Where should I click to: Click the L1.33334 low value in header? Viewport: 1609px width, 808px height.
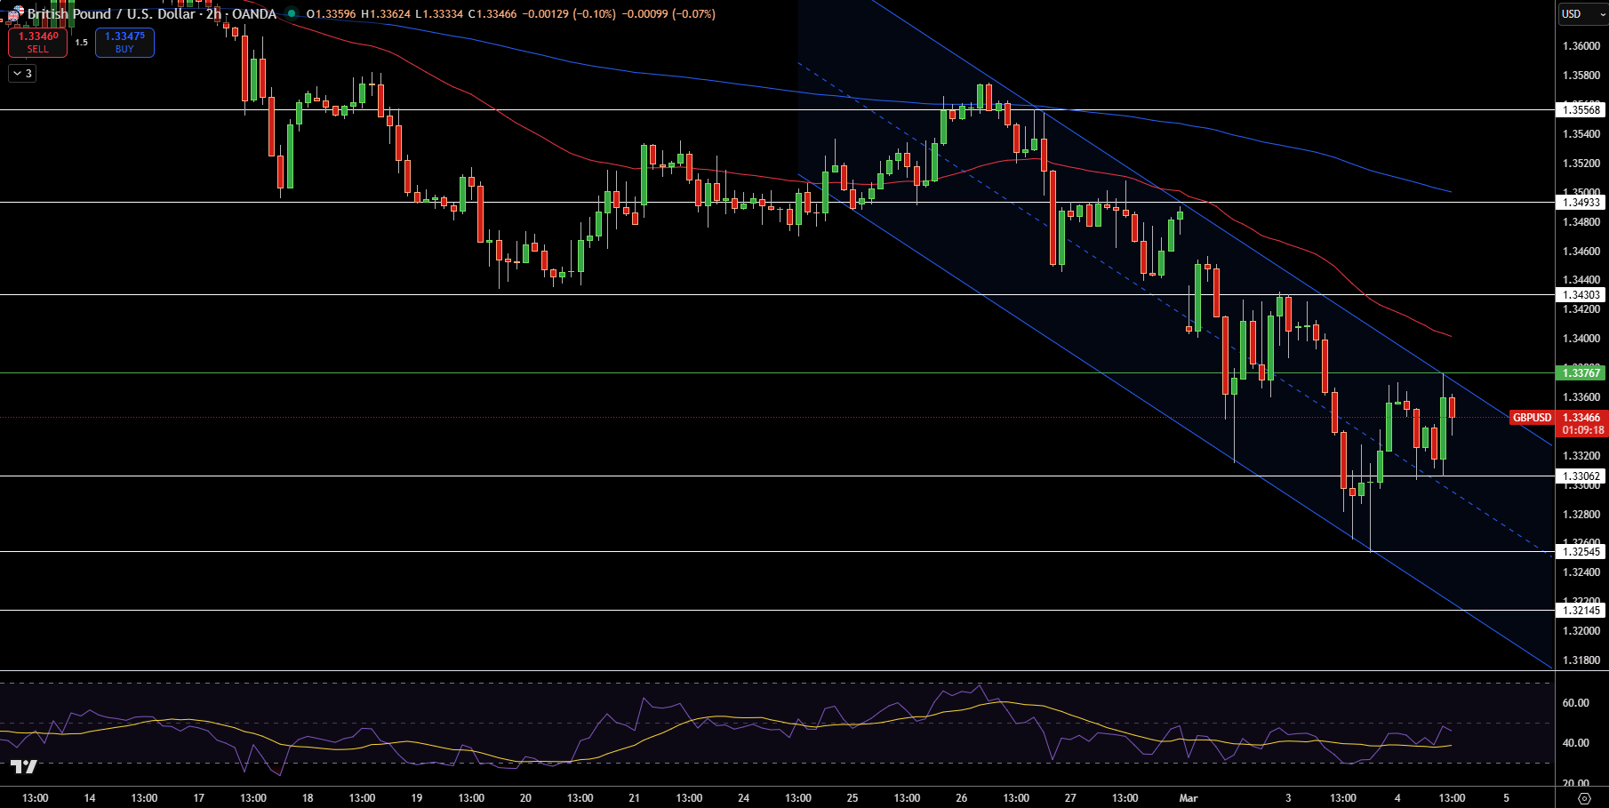[439, 14]
